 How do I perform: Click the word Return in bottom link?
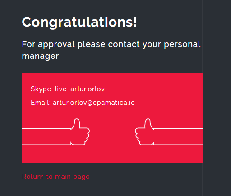click(x=33, y=177)
